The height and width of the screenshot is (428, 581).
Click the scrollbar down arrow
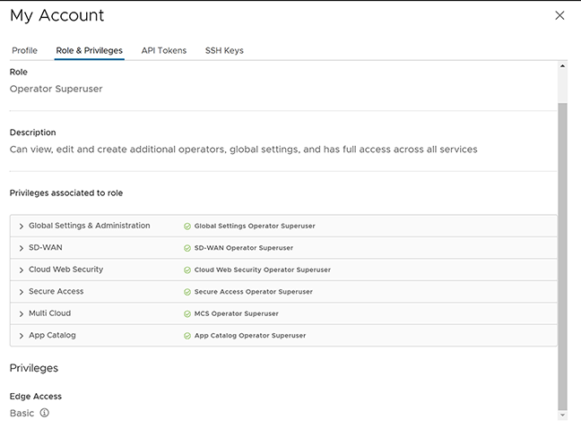[562, 415]
